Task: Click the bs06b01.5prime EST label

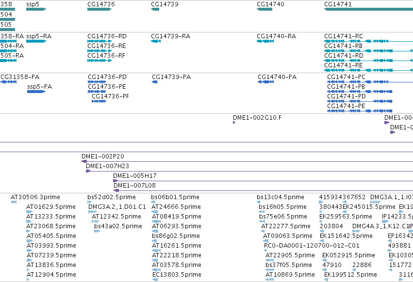Action: 175,197
